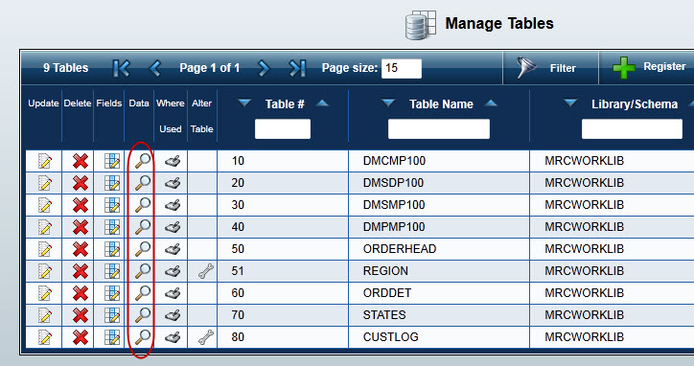Click the Register button
The width and height of the screenshot is (694, 366).
649,67
